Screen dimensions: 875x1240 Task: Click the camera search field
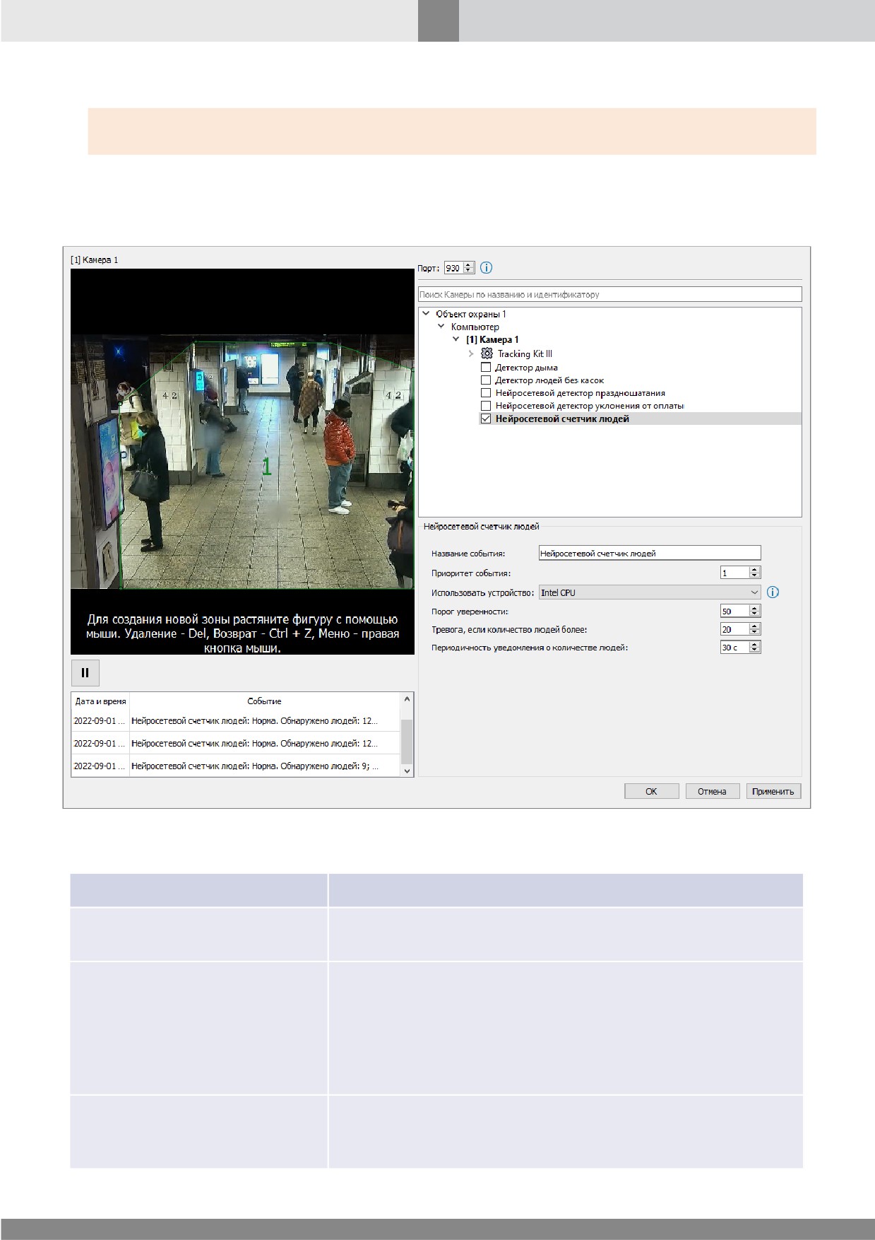point(610,294)
